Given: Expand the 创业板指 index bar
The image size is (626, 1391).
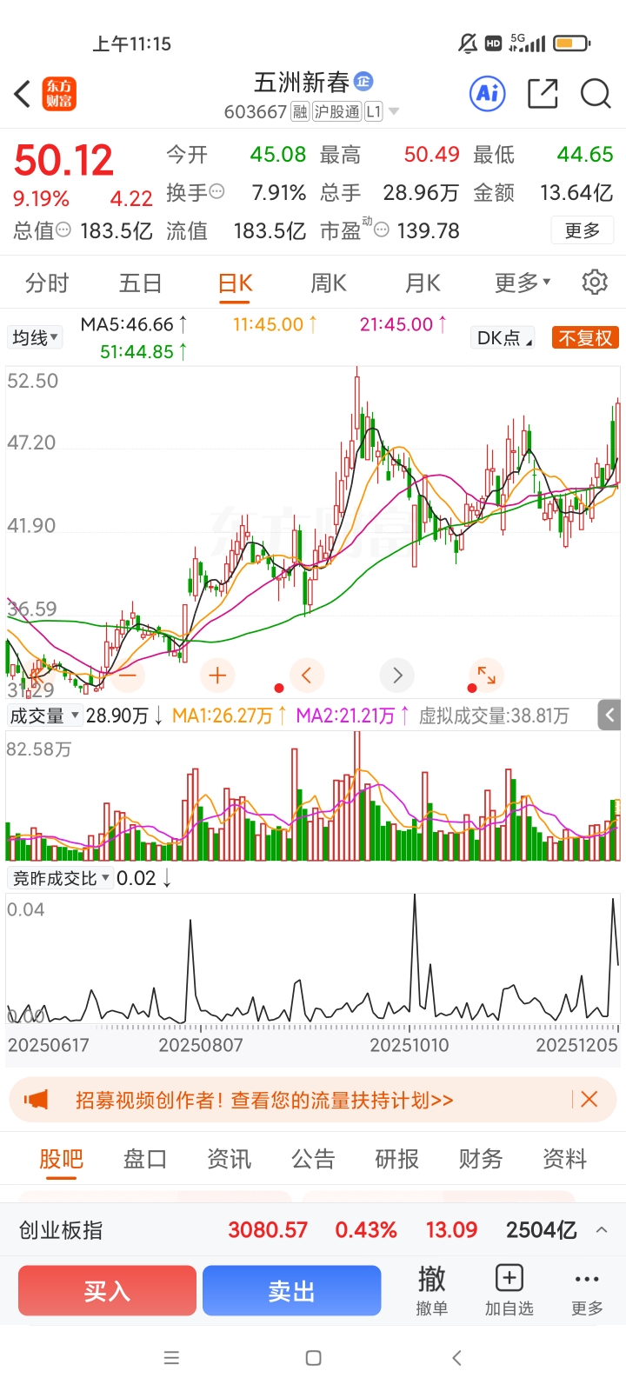Looking at the screenshot, I should pyautogui.click(x=602, y=1230).
